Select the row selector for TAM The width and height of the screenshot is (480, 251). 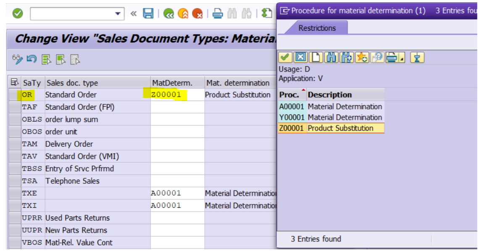[x=14, y=144]
